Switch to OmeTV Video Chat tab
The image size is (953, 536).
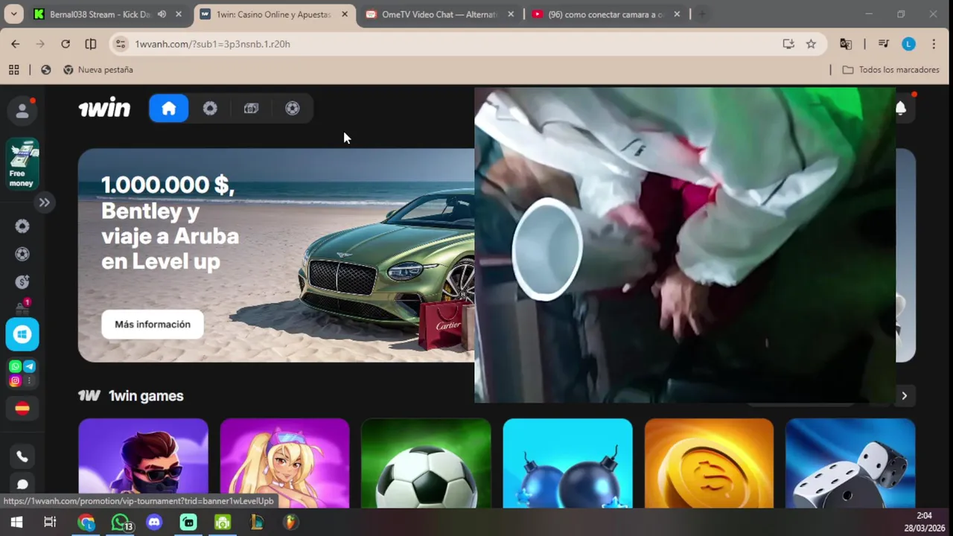tap(438, 14)
